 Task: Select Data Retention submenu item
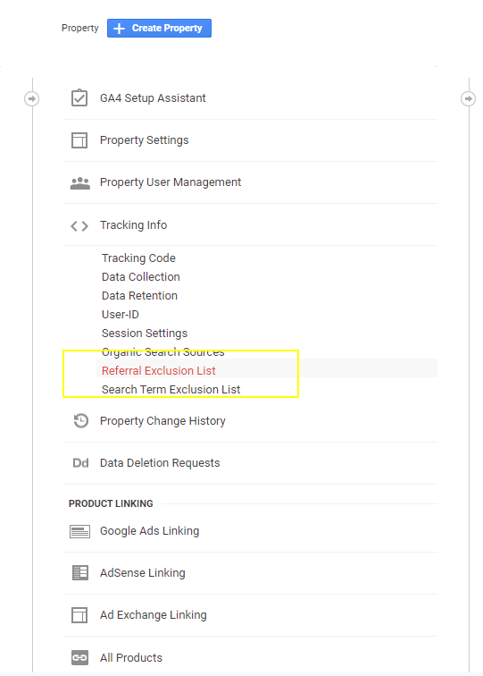(139, 295)
